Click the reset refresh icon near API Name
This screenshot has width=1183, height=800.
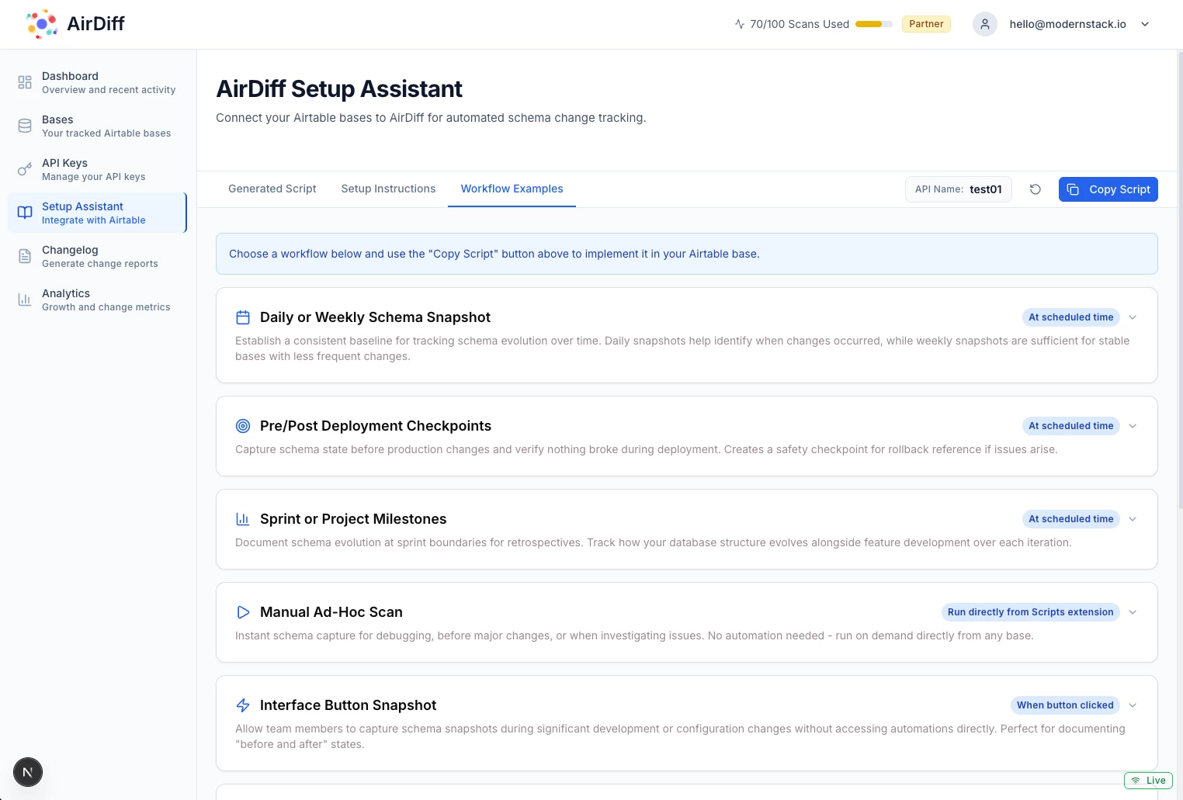[1036, 189]
